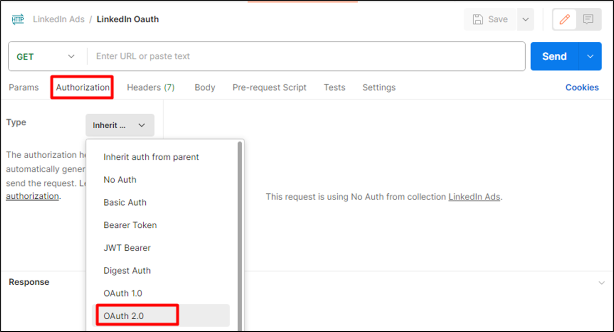The width and height of the screenshot is (614, 332).
Task: Open the Body tab
Action: tap(205, 87)
